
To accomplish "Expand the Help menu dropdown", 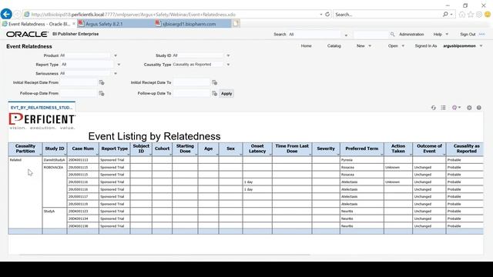I will [447, 34].
